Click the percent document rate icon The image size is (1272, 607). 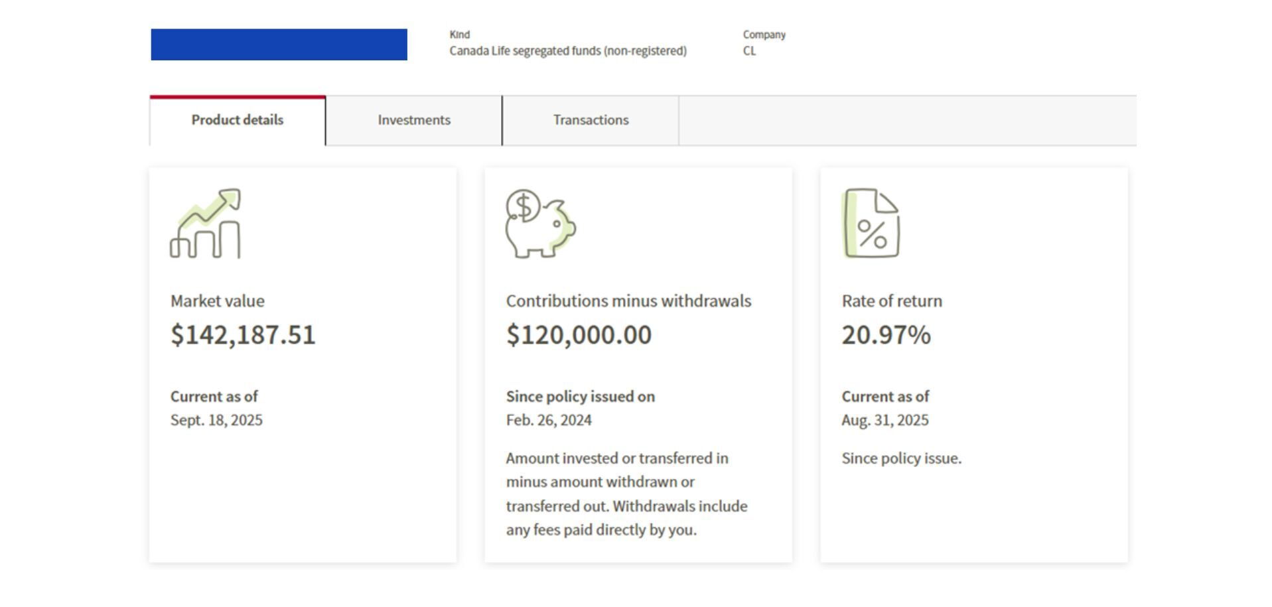click(x=871, y=224)
